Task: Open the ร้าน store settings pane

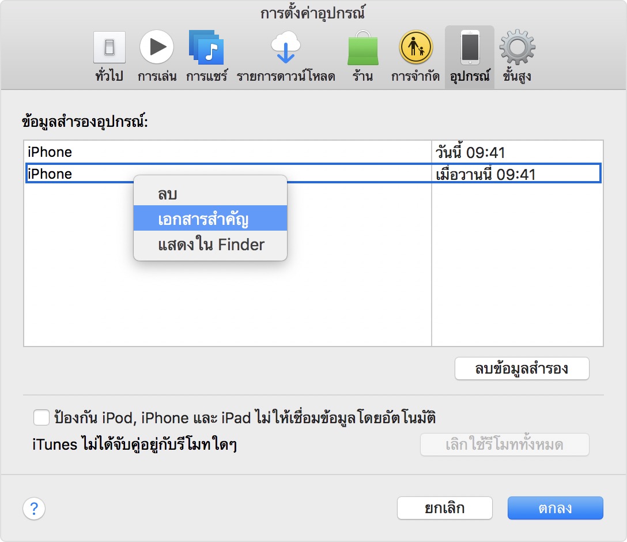Action: pos(362,48)
